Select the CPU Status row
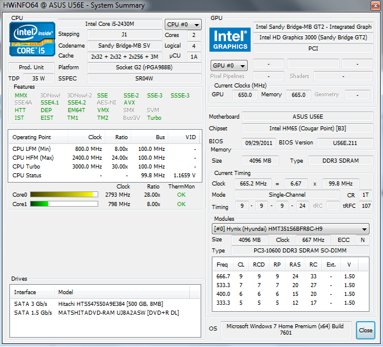 pyautogui.click(x=104, y=176)
